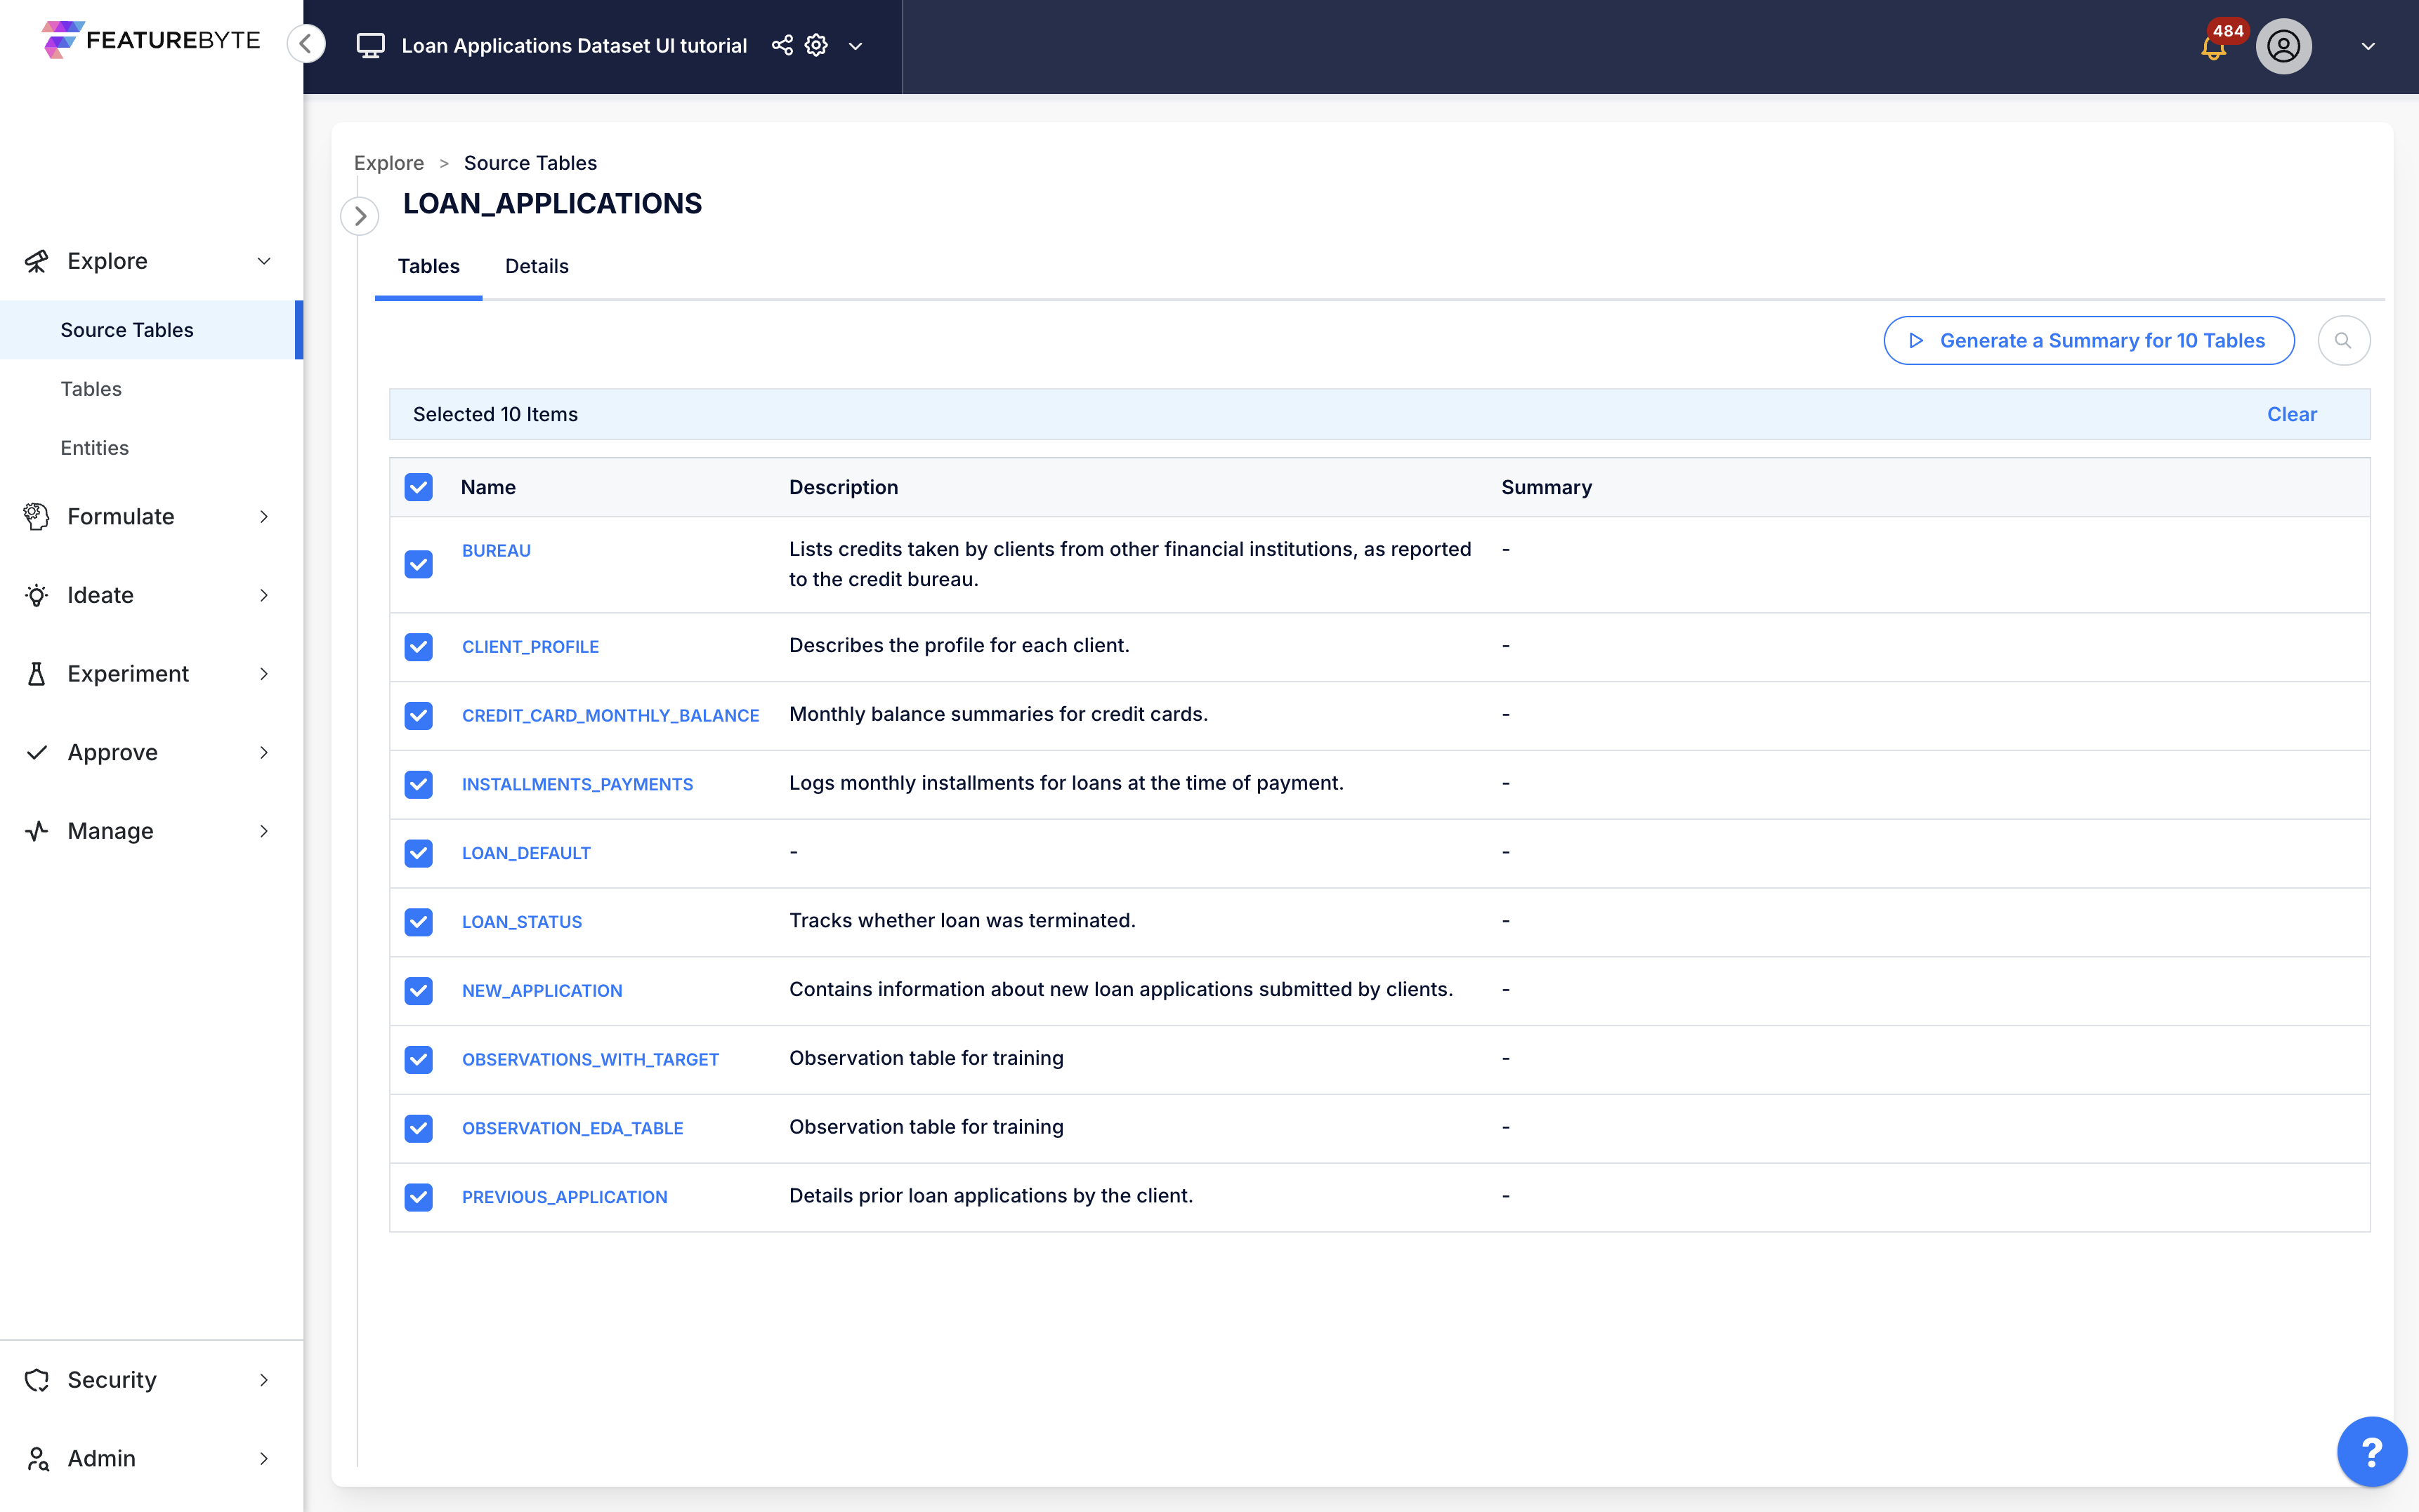Uncheck CREDIT_CARD_MONTHLY_BALANCE checkbox

click(418, 715)
